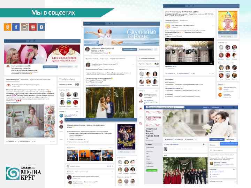Click the blue button under Пирамида света avatar

click(228, 33)
